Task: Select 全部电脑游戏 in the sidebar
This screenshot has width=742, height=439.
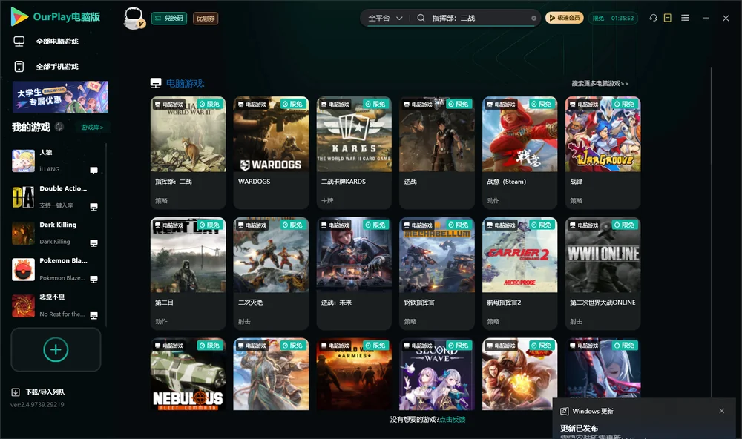Action: [x=57, y=42]
